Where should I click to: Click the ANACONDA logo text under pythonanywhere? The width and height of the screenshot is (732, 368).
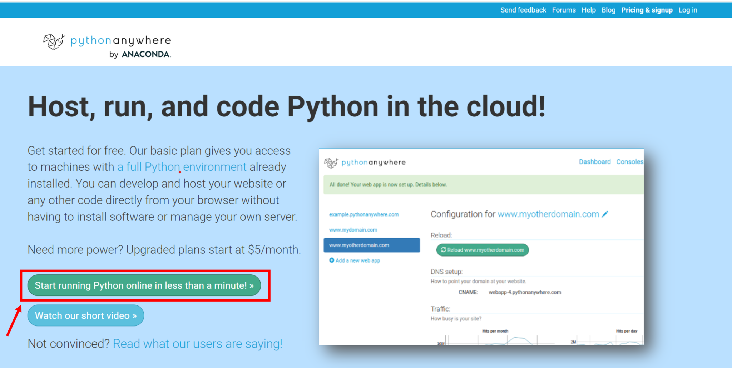146,54
